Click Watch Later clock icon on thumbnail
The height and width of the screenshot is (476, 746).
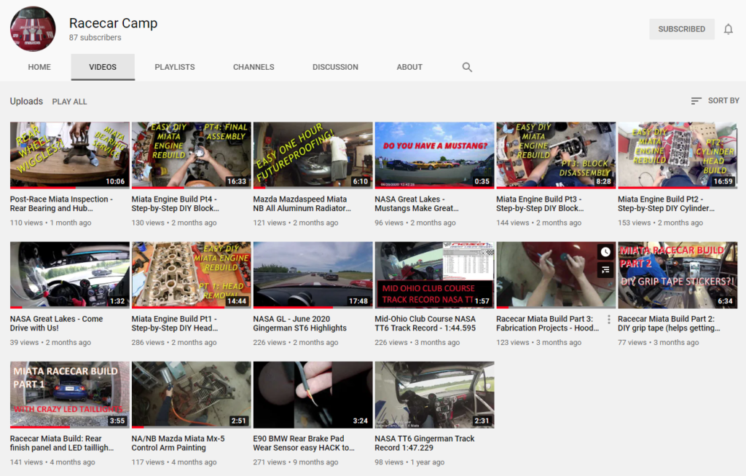pyautogui.click(x=605, y=252)
